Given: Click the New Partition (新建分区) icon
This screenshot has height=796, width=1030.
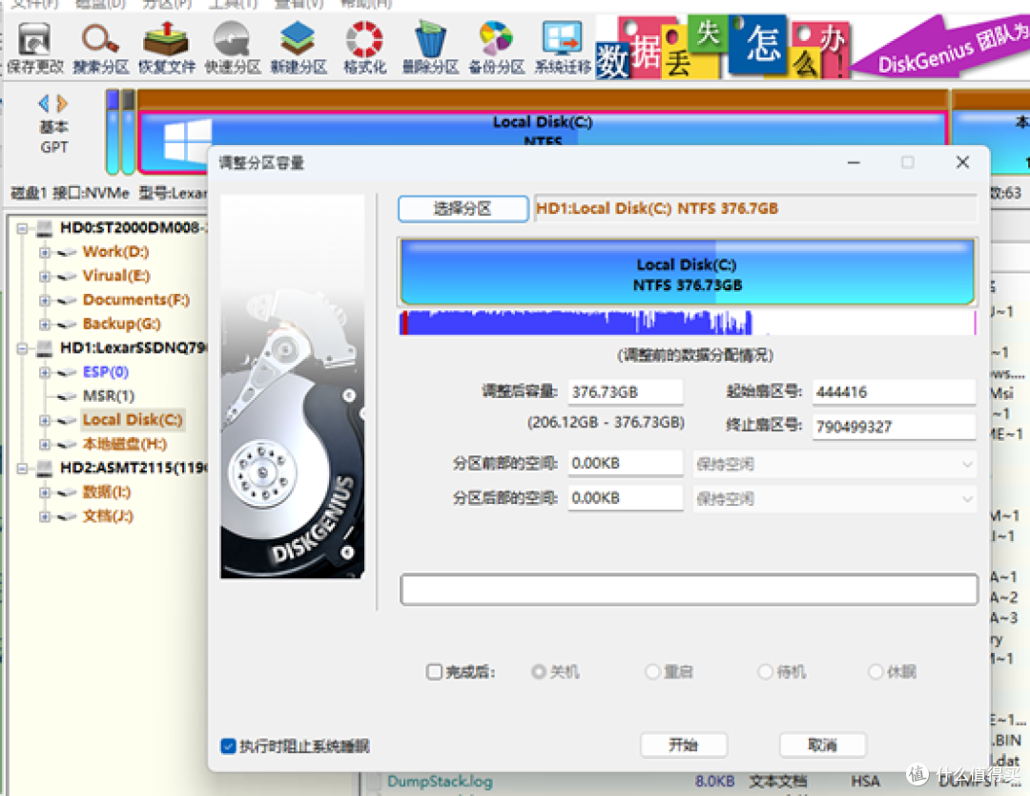Looking at the screenshot, I should pos(299,48).
